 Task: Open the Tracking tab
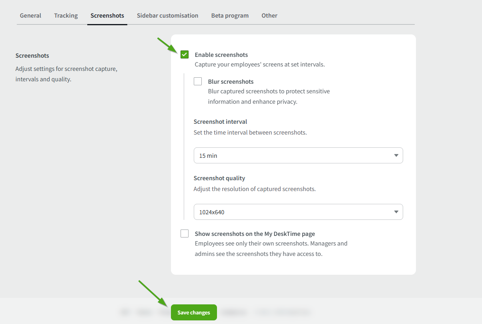(66, 16)
